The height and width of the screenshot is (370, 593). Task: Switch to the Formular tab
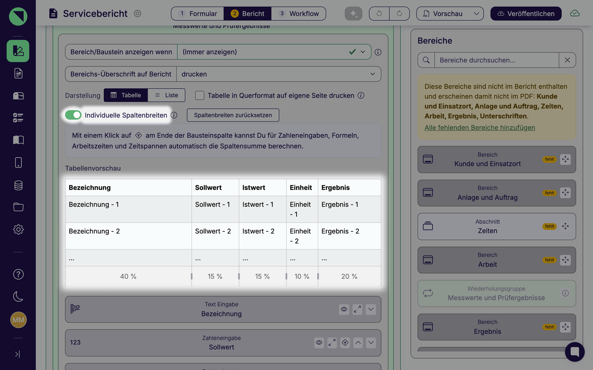pos(198,14)
